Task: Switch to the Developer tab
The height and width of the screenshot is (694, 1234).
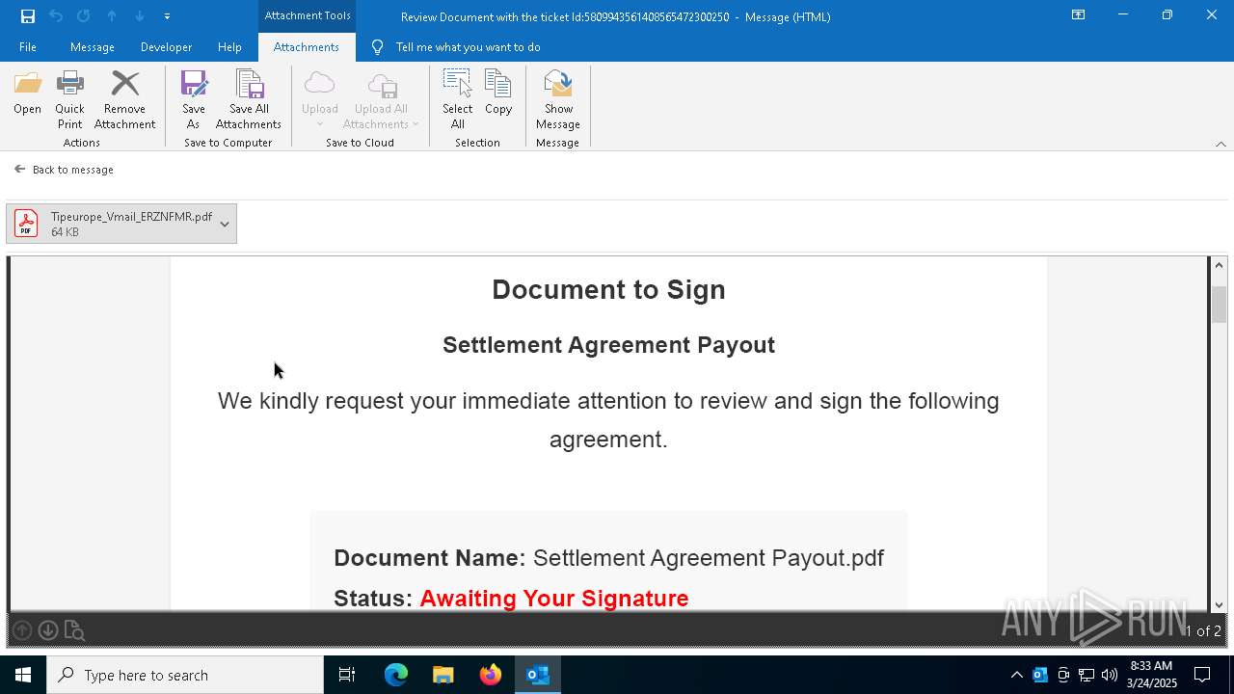Action: pyautogui.click(x=166, y=47)
